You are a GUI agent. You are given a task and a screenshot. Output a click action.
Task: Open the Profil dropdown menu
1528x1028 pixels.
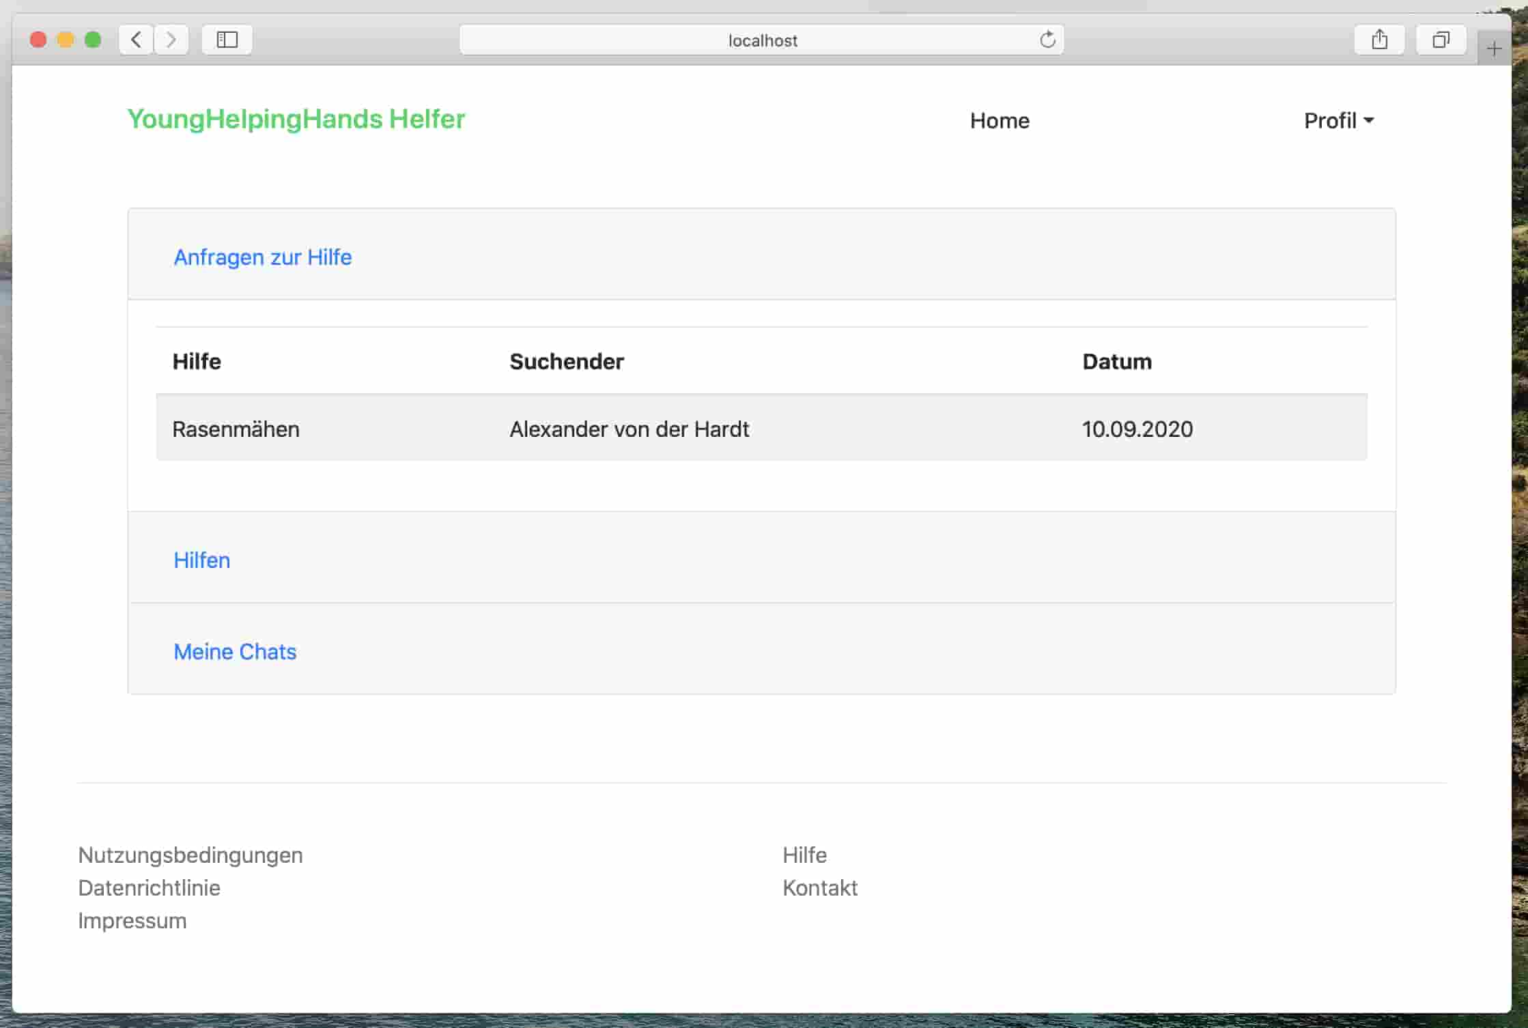[x=1338, y=121]
